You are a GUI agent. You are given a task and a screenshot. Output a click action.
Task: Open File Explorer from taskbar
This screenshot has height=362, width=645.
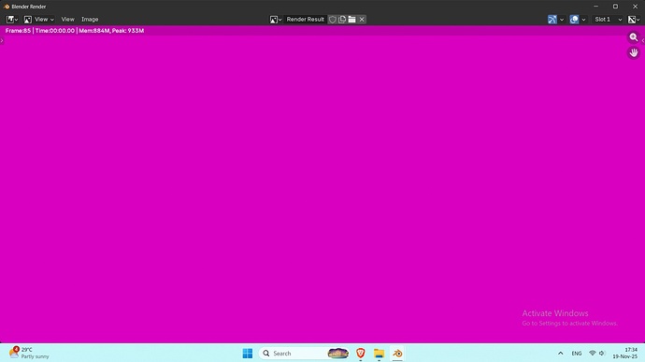pos(379,354)
